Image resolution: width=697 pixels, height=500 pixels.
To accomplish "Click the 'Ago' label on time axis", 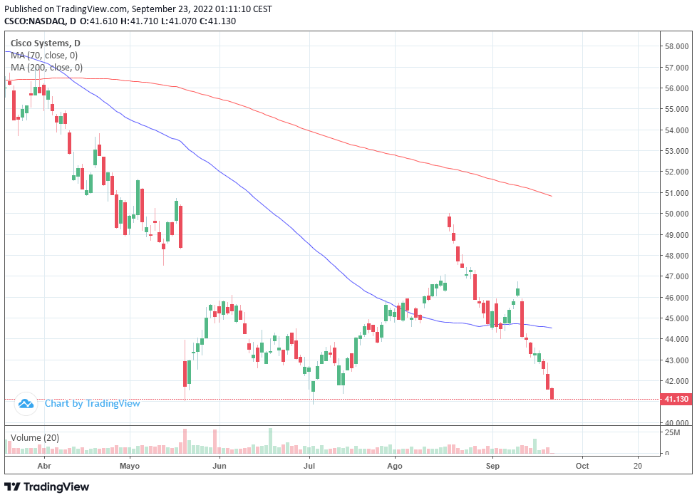I will [395, 466].
